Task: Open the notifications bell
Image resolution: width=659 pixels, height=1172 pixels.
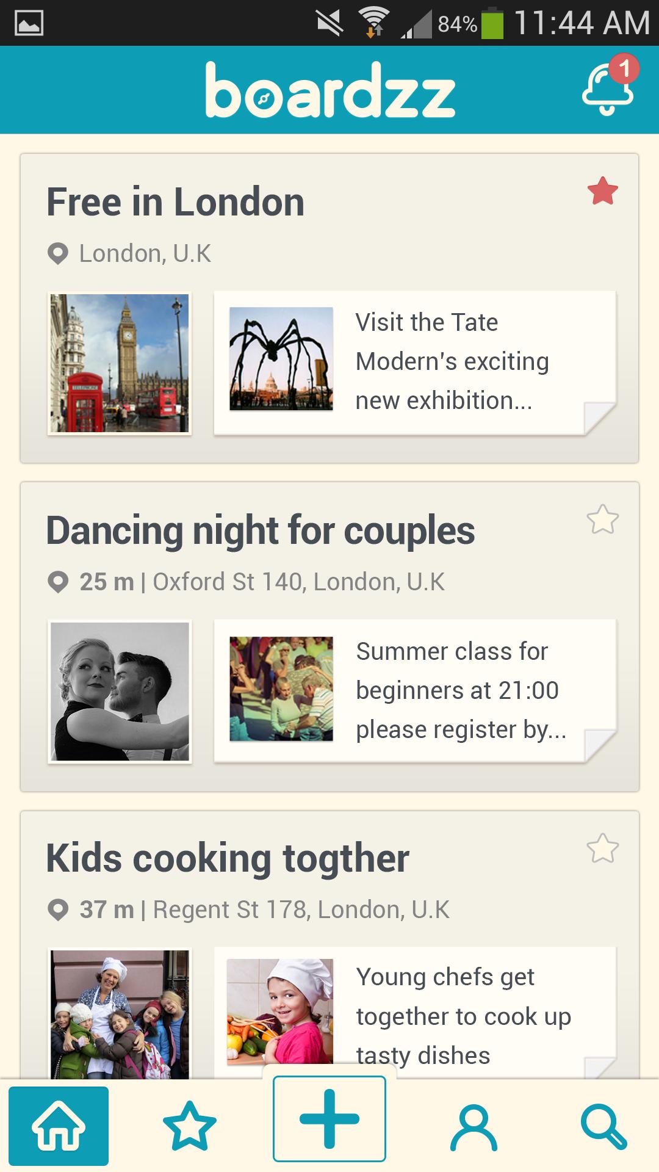Action: click(x=608, y=89)
